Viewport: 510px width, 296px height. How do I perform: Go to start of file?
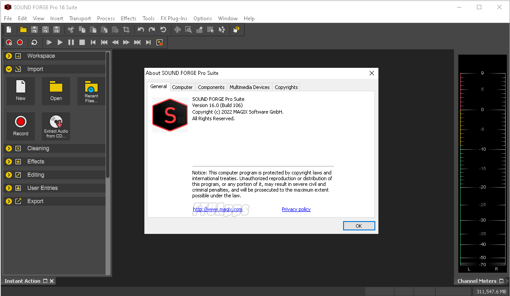pos(93,42)
